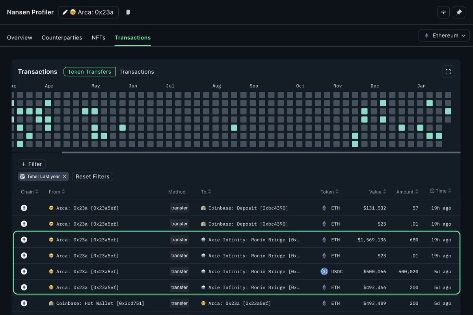Click the 500,020 amount cell

[x=408, y=271]
